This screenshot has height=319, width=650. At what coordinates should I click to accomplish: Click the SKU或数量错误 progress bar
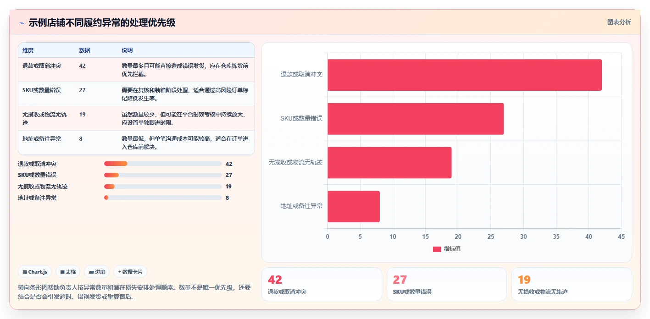[163, 175]
